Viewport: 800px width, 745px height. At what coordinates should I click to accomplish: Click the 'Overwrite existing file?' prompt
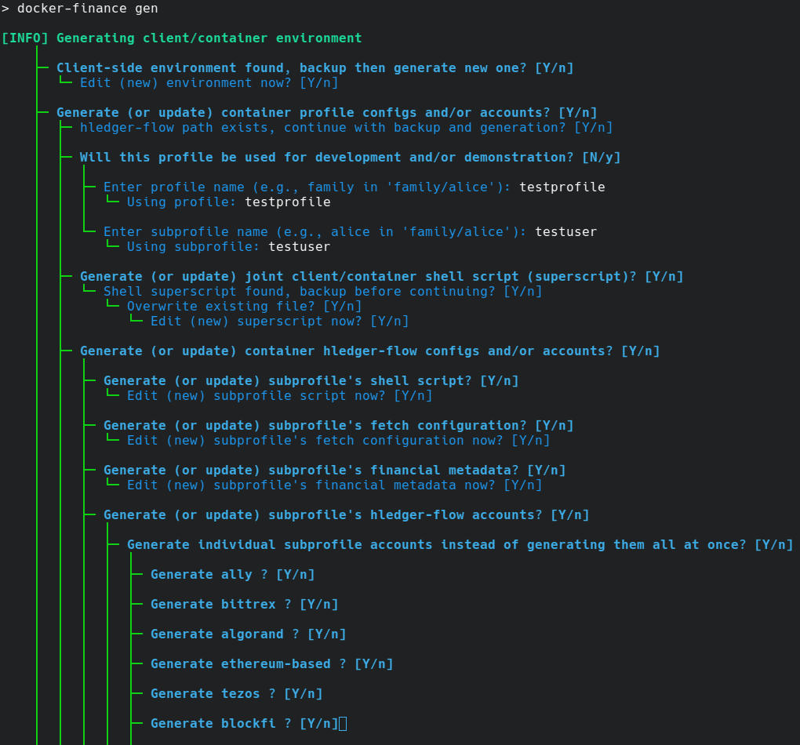[x=244, y=307]
